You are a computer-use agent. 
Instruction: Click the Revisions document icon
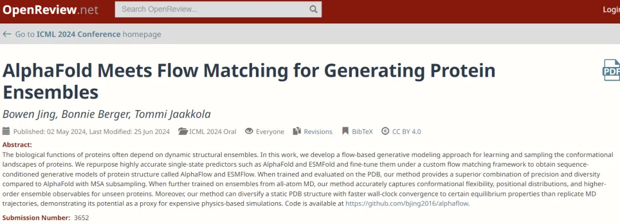[297, 131]
